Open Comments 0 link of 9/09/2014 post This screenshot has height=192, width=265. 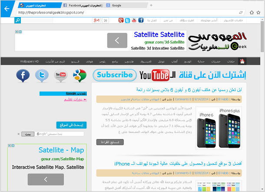point(183,173)
